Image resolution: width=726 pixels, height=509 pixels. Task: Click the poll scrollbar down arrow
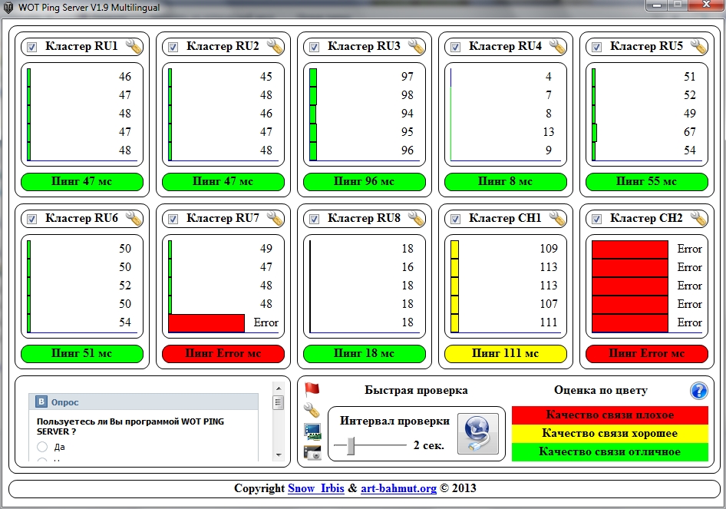pyautogui.click(x=278, y=456)
